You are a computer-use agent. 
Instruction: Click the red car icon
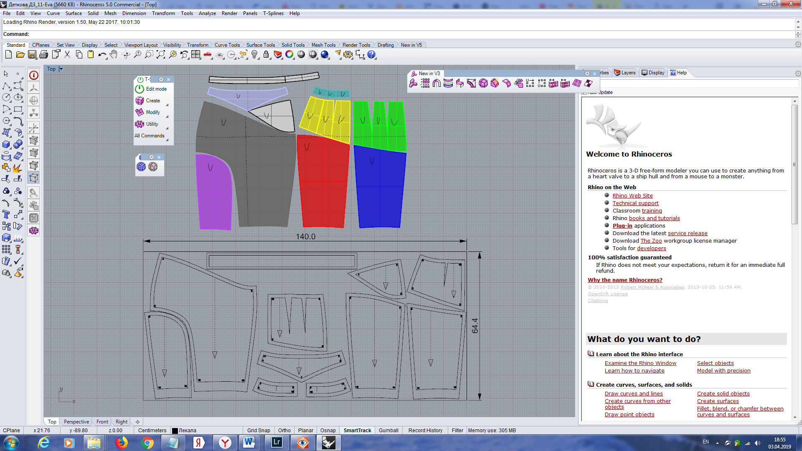point(208,55)
